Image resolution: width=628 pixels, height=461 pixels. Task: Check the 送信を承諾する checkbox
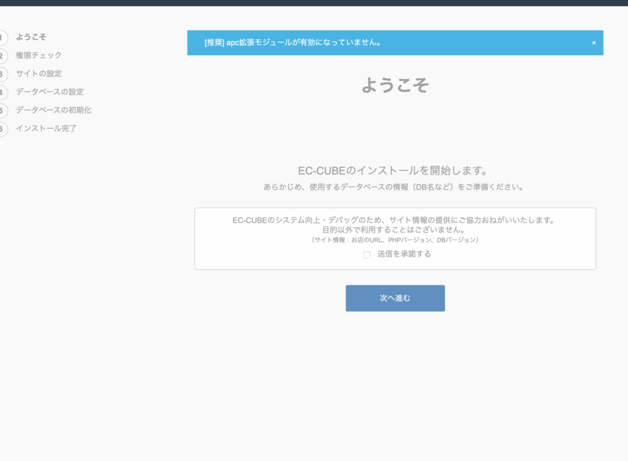point(367,255)
